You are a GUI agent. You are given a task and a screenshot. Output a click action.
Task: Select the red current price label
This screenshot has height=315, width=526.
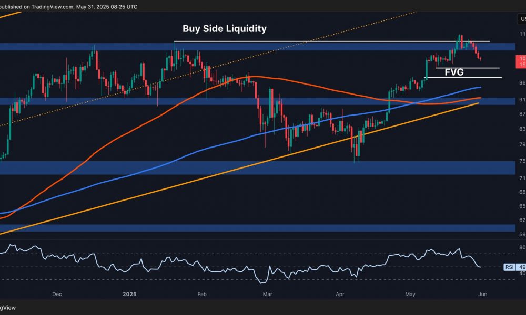[521, 61]
